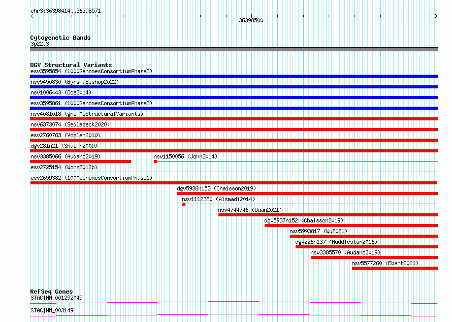The image size is (452, 322).
Task: Click the red bar under nsv4081018
Action: pyautogui.click(x=234, y=119)
